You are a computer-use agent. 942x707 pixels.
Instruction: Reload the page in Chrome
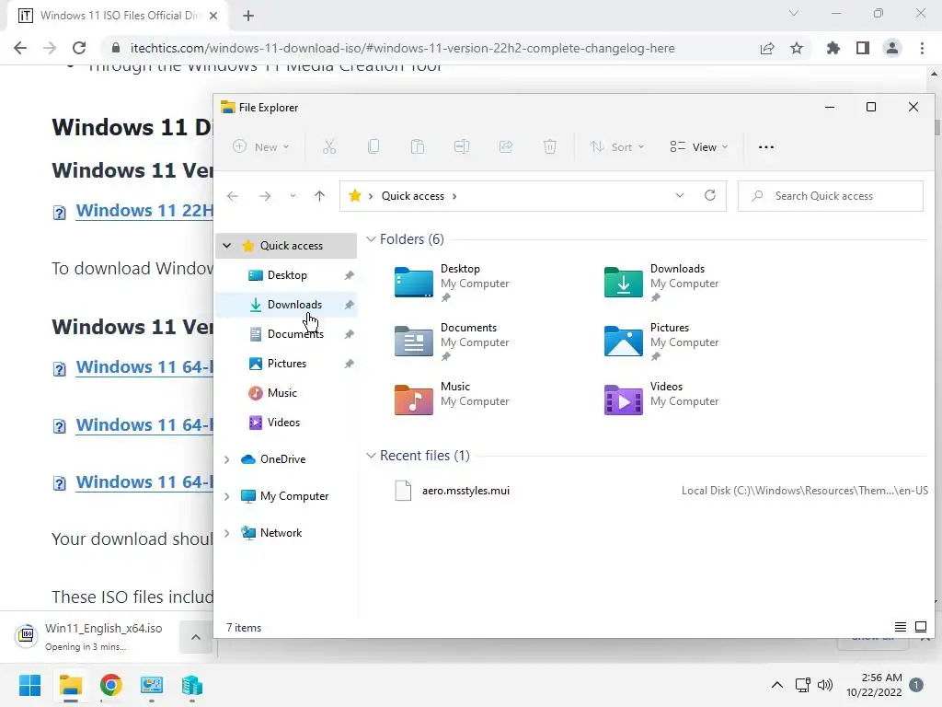click(x=79, y=48)
